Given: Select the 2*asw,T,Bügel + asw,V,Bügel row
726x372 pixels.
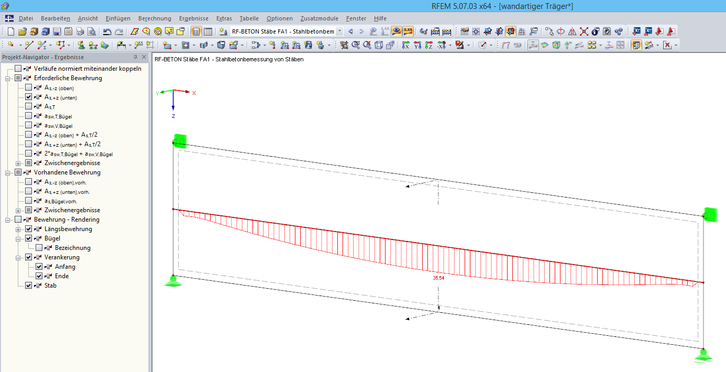Looking at the screenshot, I should click(79, 154).
